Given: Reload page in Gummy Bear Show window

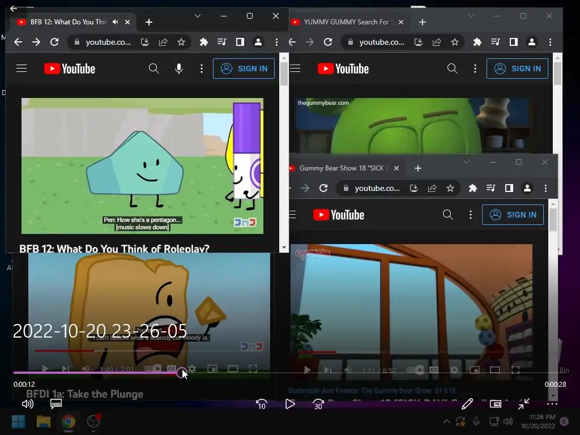Looking at the screenshot, I should 323,188.
